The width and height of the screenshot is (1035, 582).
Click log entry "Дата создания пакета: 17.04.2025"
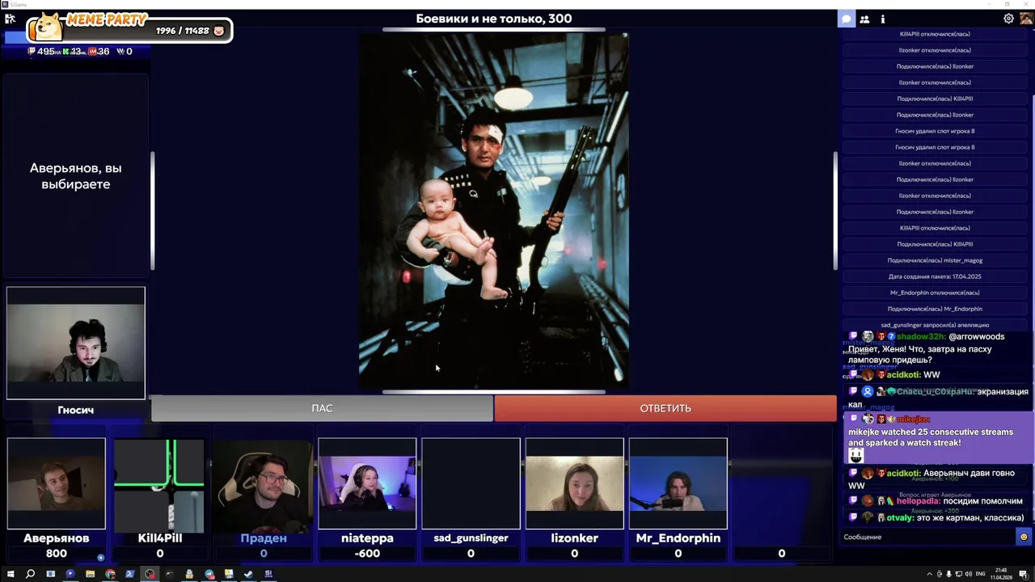[x=935, y=276]
